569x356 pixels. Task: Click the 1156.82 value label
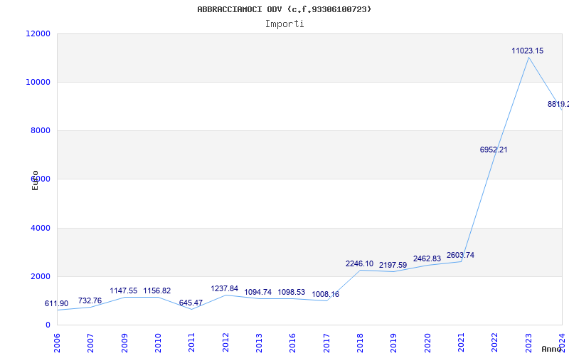(x=156, y=290)
